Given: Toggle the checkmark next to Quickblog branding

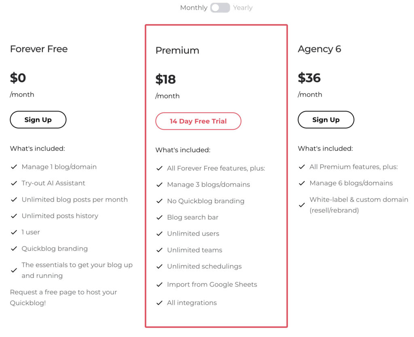Looking at the screenshot, I should 14,249.
